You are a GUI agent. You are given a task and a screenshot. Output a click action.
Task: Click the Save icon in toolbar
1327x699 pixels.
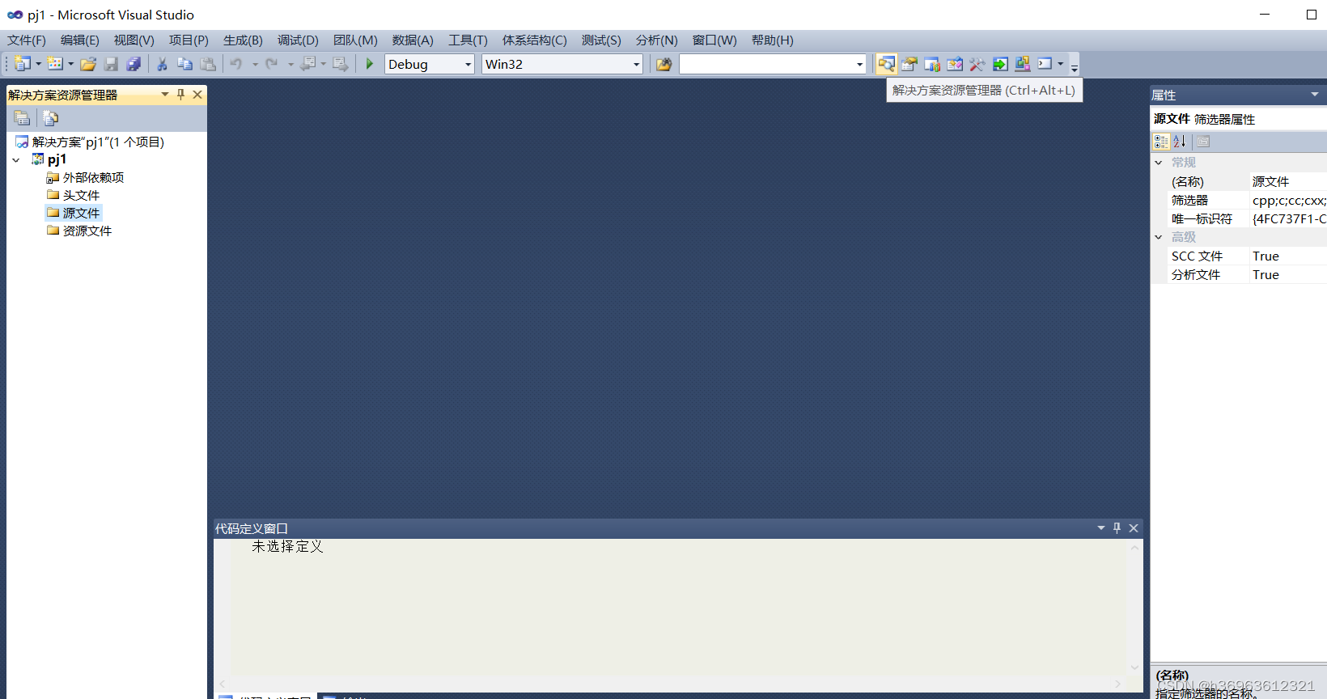pyautogui.click(x=112, y=64)
